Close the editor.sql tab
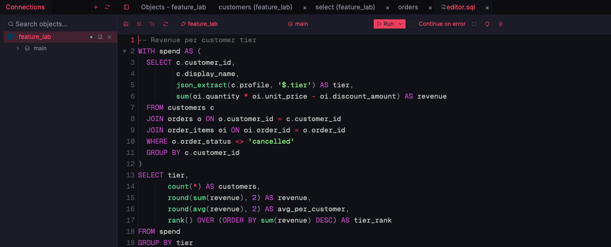 (x=487, y=8)
